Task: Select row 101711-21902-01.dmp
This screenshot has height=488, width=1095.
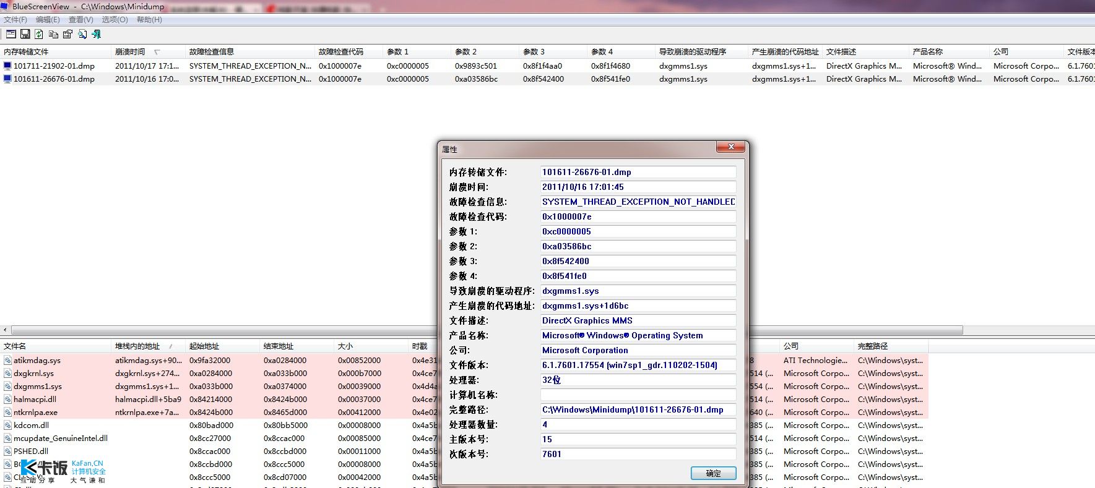Action: coord(547,66)
